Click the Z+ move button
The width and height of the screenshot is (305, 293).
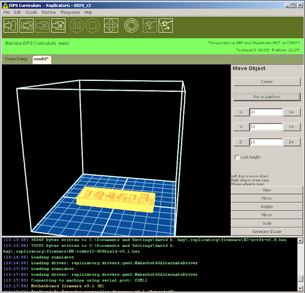pyautogui.click(x=291, y=142)
